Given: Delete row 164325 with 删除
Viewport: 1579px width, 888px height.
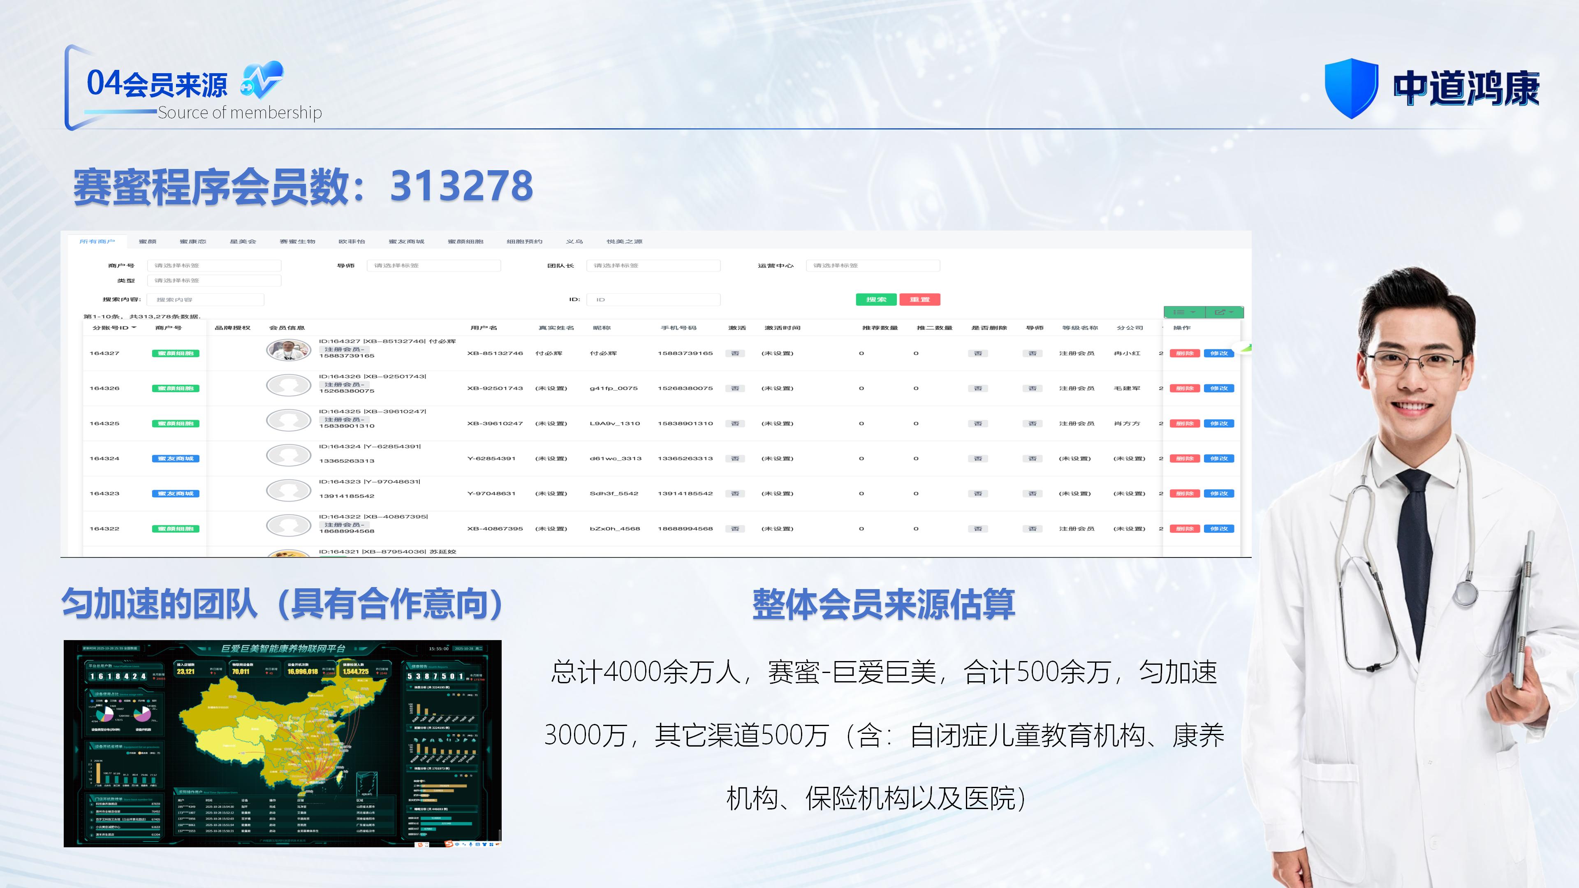Looking at the screenshot, I should (x=1185, y=423).
